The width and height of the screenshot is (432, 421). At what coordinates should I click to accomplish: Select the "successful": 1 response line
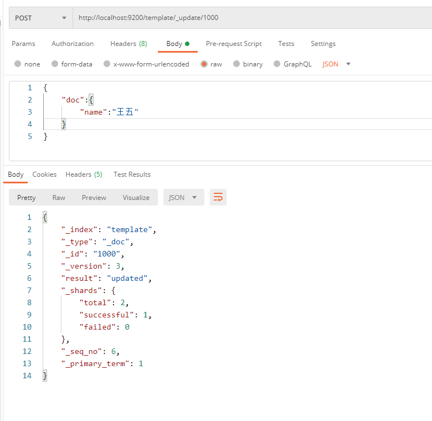(x=115, y=315)
